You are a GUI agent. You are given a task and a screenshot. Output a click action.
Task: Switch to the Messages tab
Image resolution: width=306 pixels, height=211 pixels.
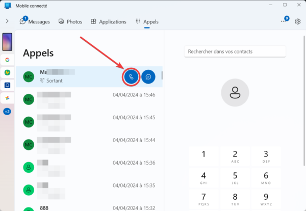[x=35, y=21]
